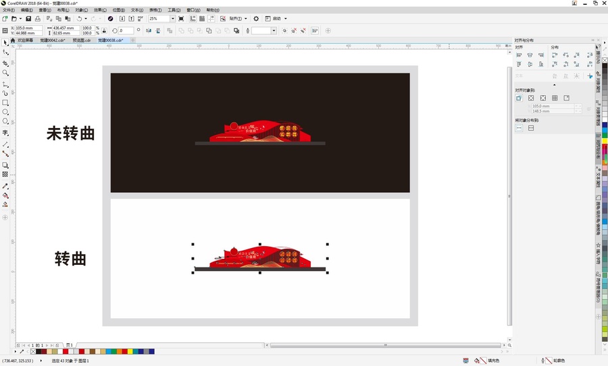Switch to 预览图.cdr document tab
Viewport: 608px width, 366px height.
pos(82,40)
